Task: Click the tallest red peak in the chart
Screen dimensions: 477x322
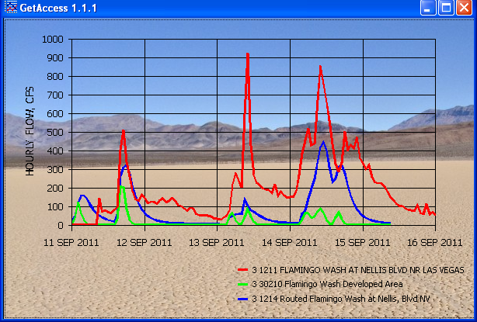Action: [247, 55]
